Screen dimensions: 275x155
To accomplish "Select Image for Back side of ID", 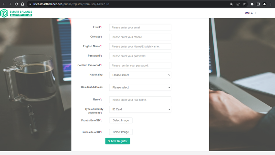I will (121, 132).
